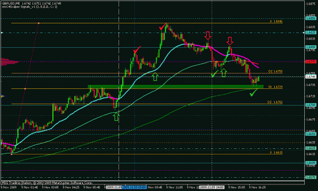Click the 1.6835 price scale value
This screenshot has width=318, height=191.
tap(310, 27)
